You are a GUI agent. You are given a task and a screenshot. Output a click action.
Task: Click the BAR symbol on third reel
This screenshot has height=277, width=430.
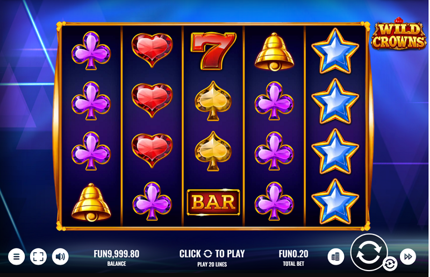213,202
